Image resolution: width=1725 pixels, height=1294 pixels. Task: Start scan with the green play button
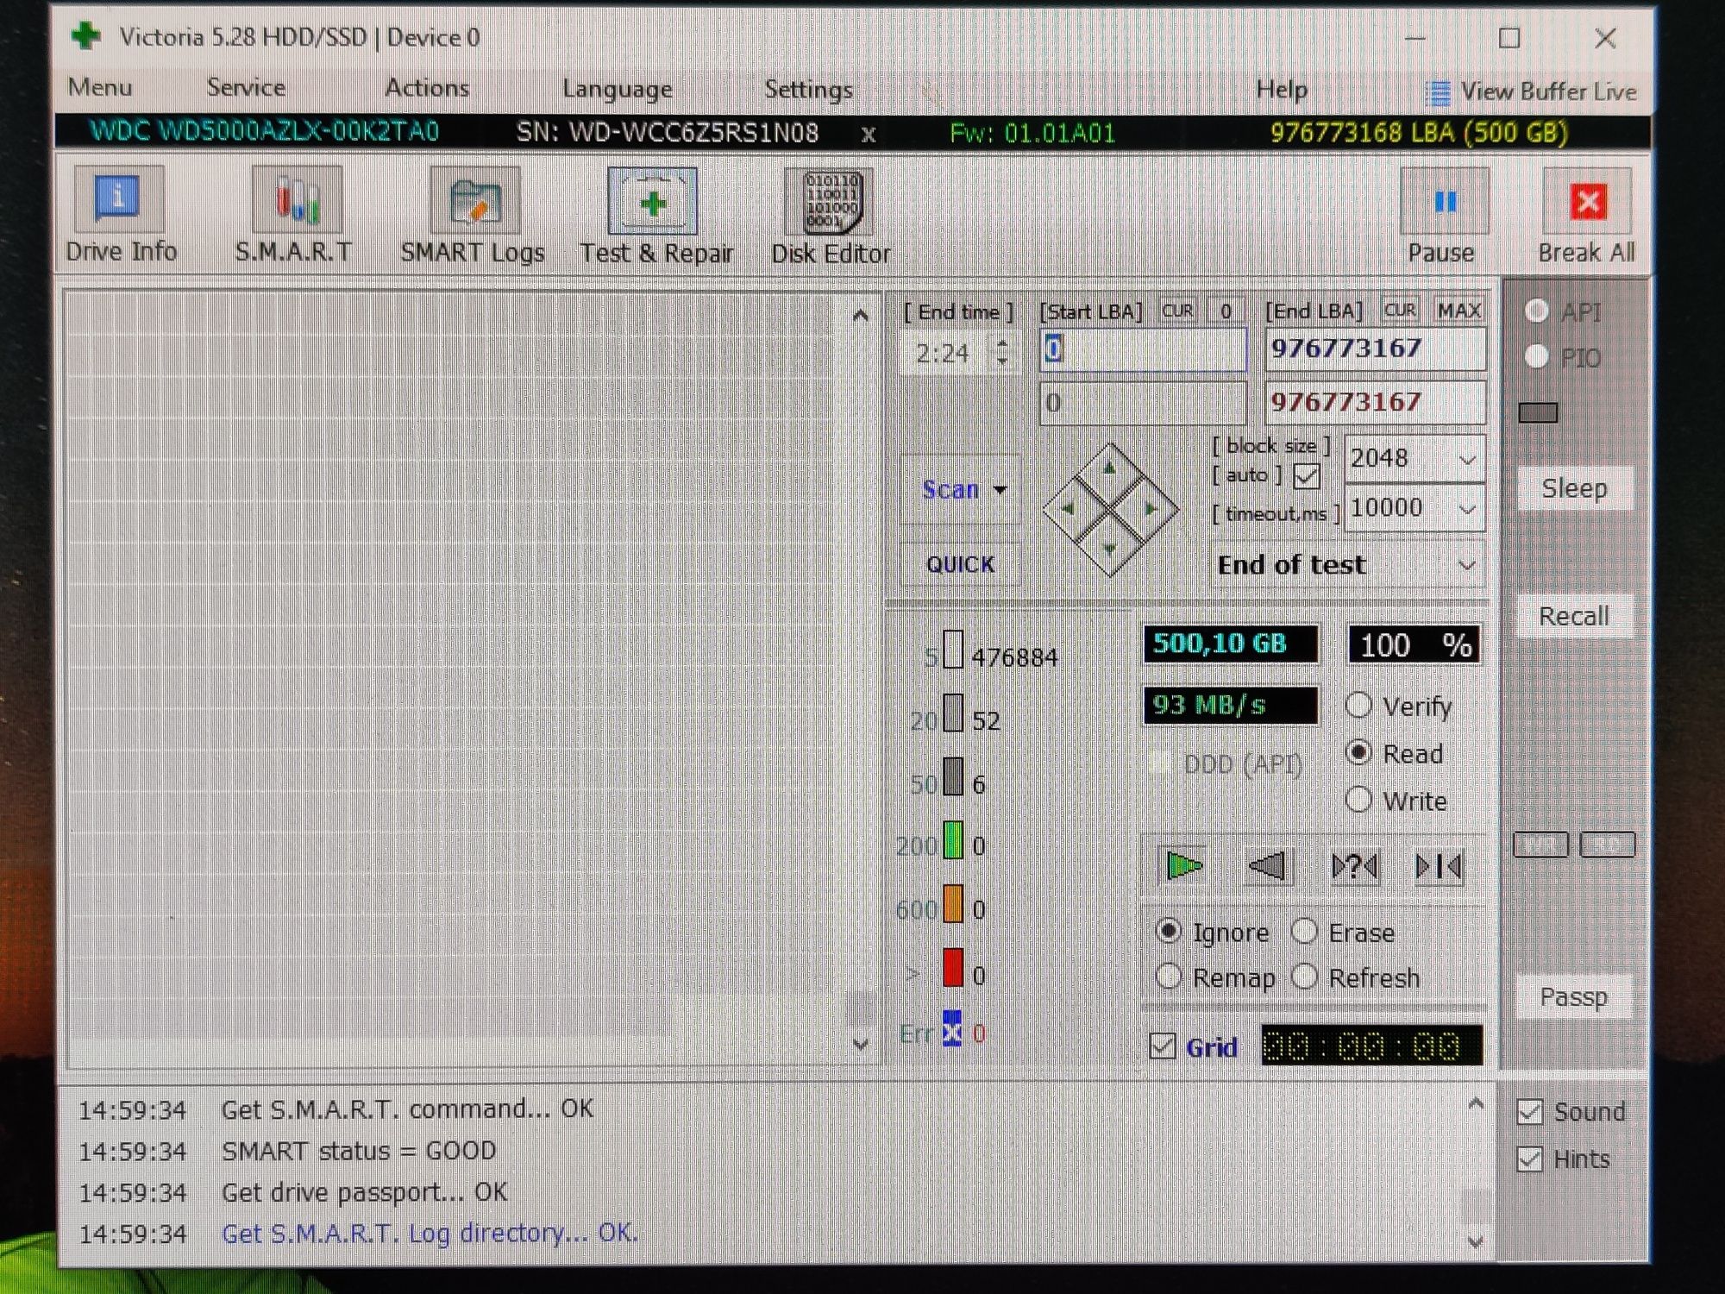(x=1183, y=865)
